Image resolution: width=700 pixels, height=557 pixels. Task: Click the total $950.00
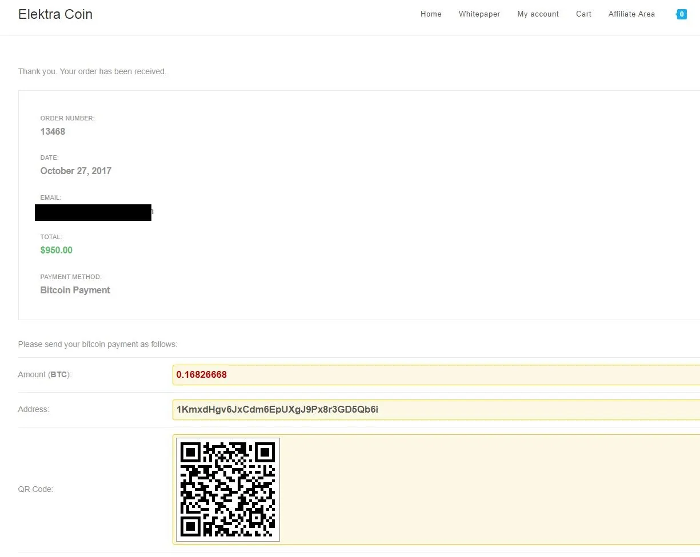click(x=57, y=251)
